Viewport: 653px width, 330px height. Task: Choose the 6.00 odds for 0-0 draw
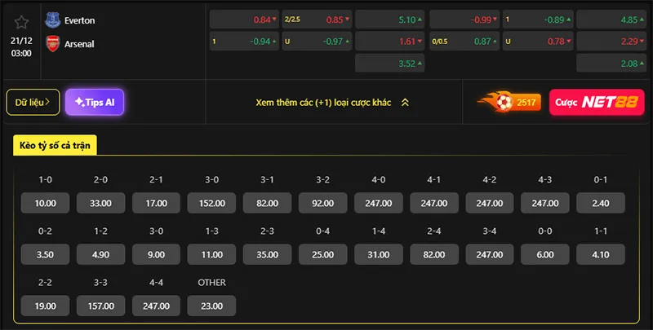pyautogui.click(x=545, y=254)
